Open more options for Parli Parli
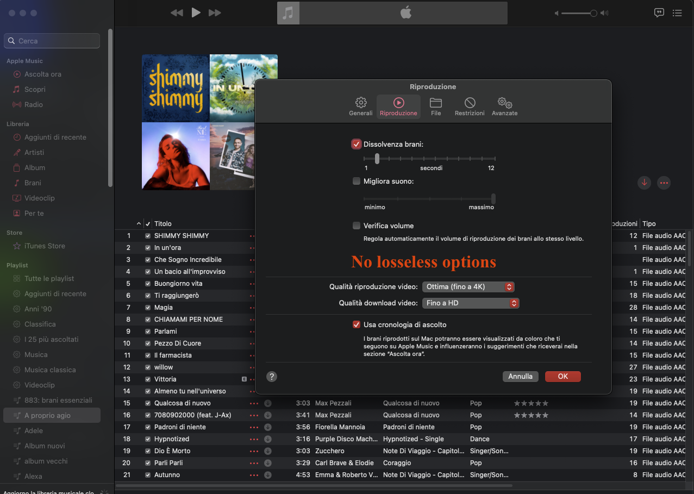This screenshot has height=494, width=694. point(254,463)
